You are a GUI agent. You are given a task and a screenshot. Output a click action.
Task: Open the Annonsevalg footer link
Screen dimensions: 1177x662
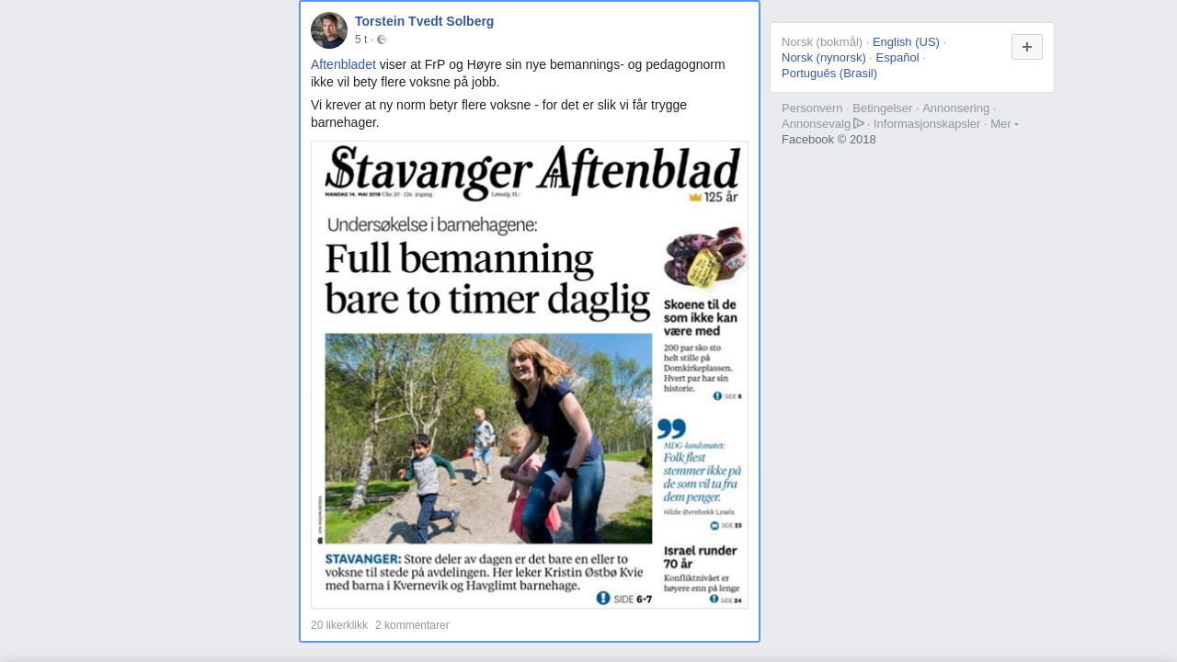pyautogui.click(x=817, y=124)
